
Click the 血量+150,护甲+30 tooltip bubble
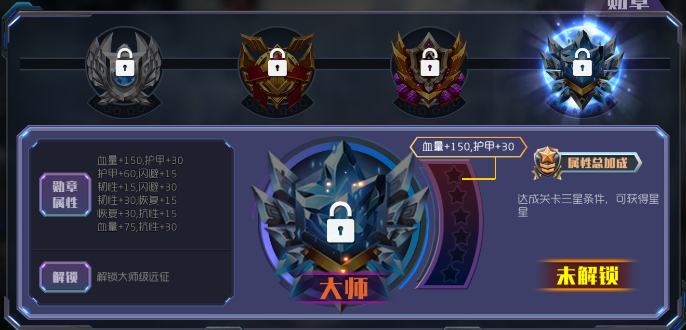pyautogui.click(x=468, y=147)
